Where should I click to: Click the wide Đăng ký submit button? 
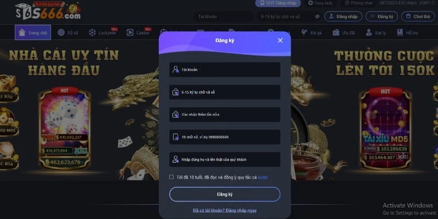(x=224, y=194)
